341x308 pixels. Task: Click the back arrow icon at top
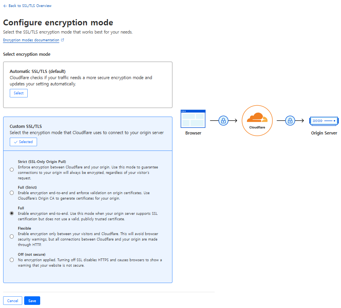[5, 6]
